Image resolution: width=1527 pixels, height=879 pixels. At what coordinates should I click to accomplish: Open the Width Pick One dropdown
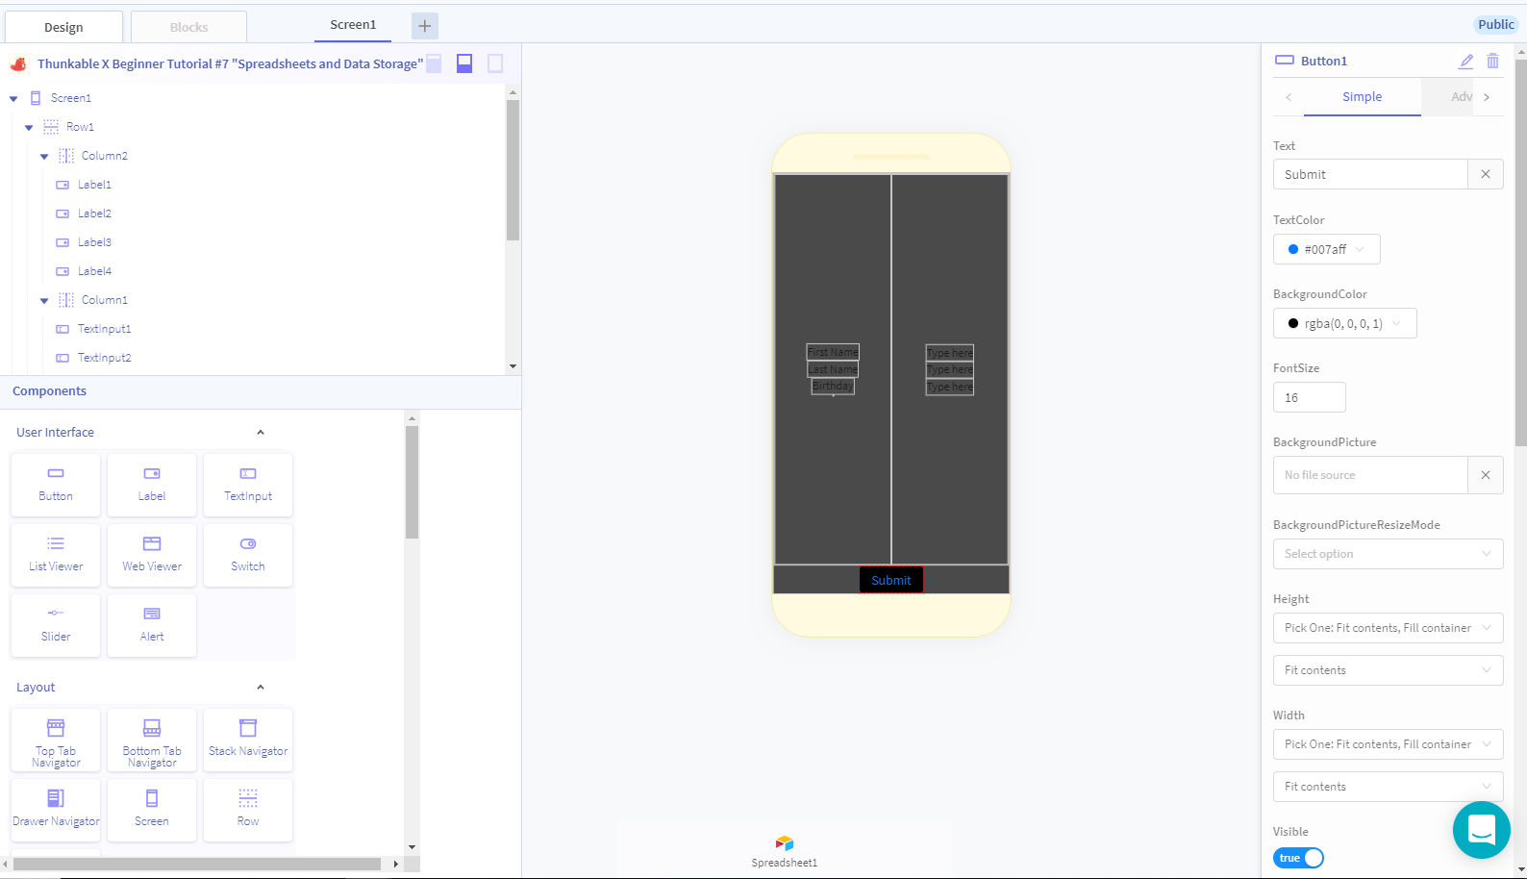click(x=1388, y=744)
